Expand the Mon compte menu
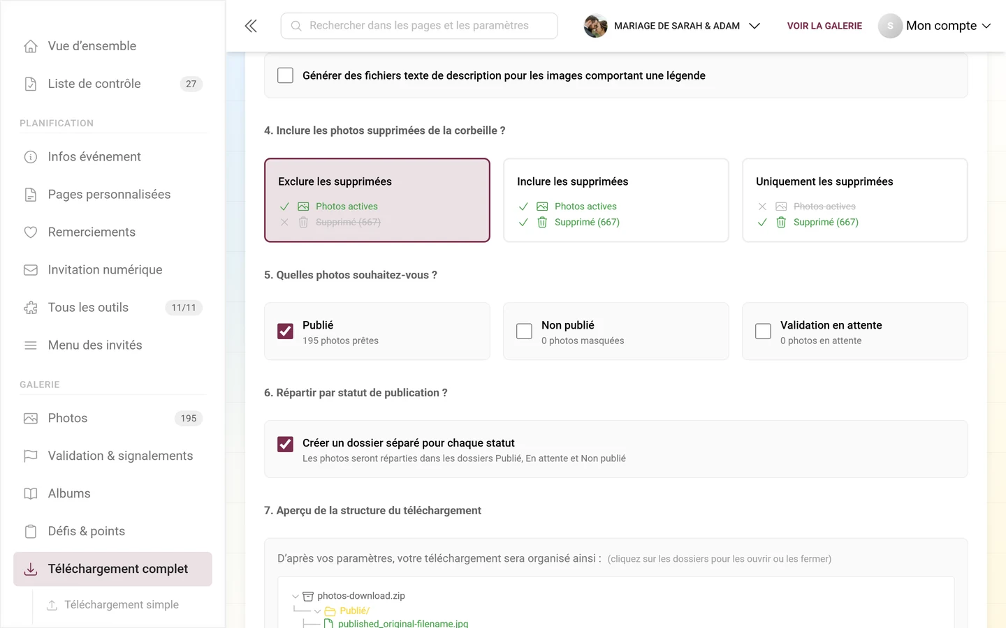This screenshot has width=1006, height=628. pyautogui.click(x=935, y=26)
